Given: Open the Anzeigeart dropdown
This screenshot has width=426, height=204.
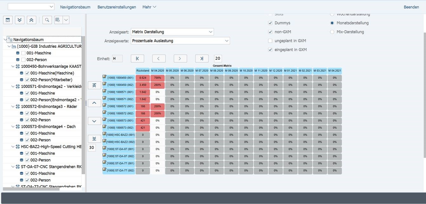Looking at the screenshot, I should 210,32.
